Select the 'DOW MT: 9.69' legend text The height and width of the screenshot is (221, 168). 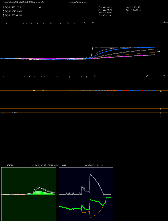(x=13, y=12)
